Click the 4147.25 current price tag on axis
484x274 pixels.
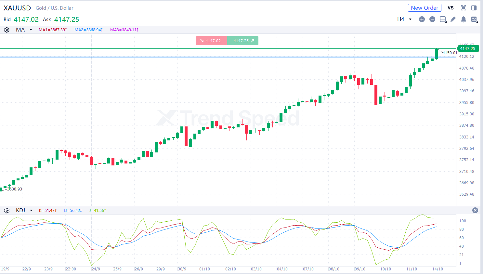[x=467, y=49]
